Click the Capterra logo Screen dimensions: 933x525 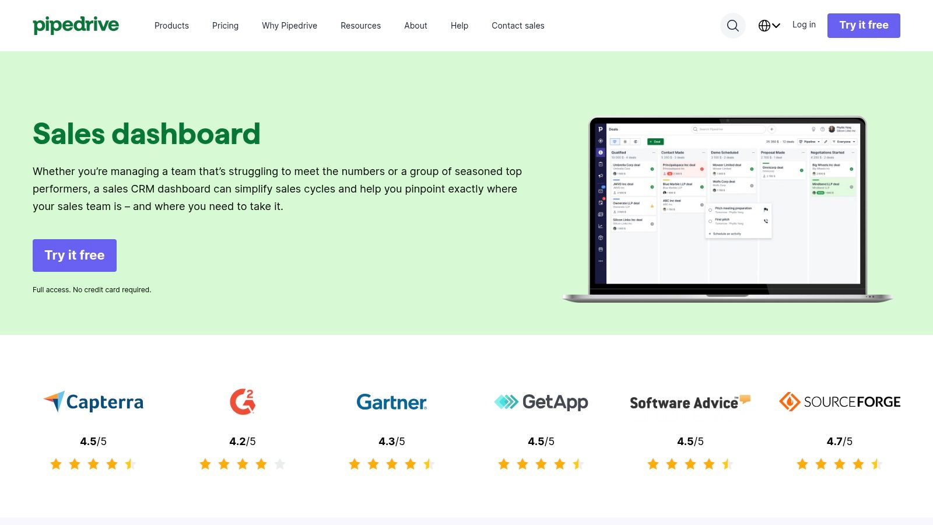click(93, 401)
